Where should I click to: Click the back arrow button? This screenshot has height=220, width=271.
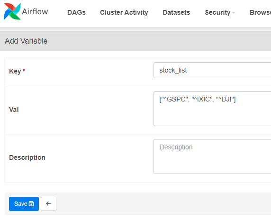[x=49, y=204]
